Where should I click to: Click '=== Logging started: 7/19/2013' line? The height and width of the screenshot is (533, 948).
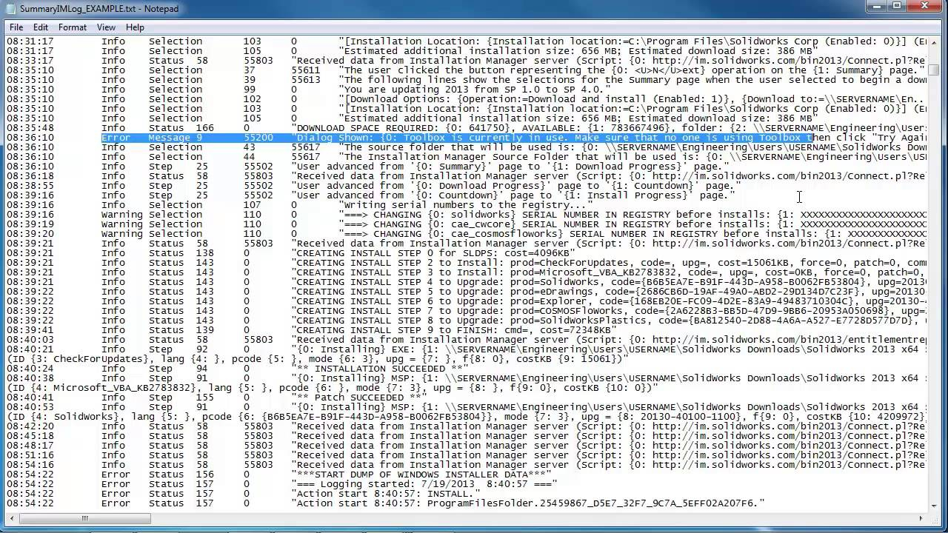(424, 484)
